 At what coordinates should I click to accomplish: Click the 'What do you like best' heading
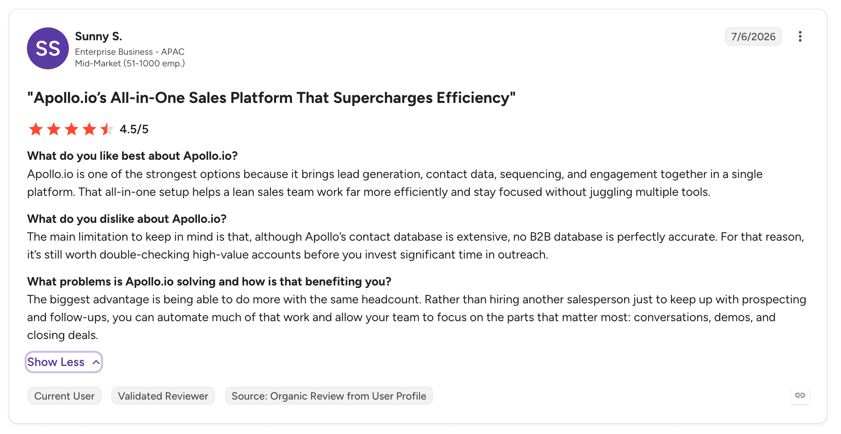coord(132,156)
